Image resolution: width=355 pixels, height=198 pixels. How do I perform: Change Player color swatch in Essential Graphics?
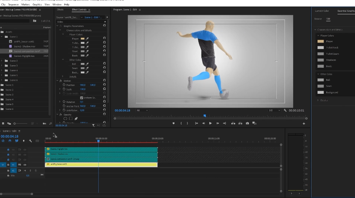pos(321,41)
